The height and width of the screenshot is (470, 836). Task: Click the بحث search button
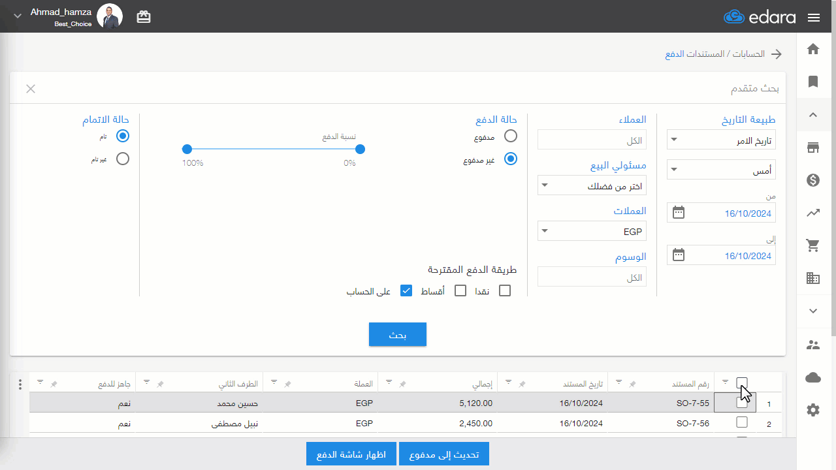398,334
